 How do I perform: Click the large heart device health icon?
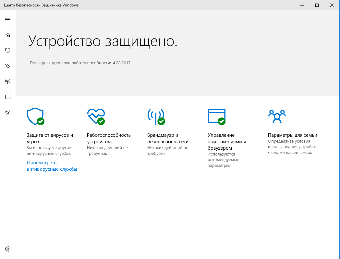(x=96, y=116)
